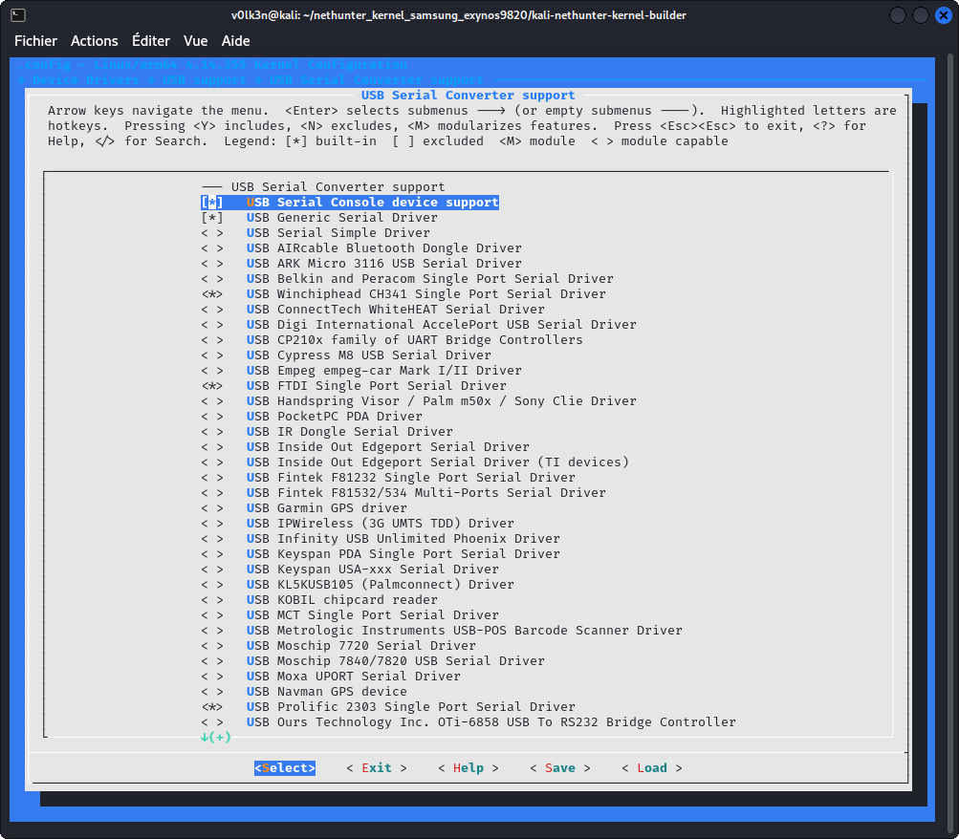Click the Help button at bottom
Image resolution: width=959 pixels, height=839 pixels.
(x=469, y=768)
